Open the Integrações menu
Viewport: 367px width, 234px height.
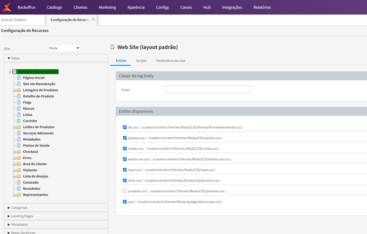click(x=232, y=7)
